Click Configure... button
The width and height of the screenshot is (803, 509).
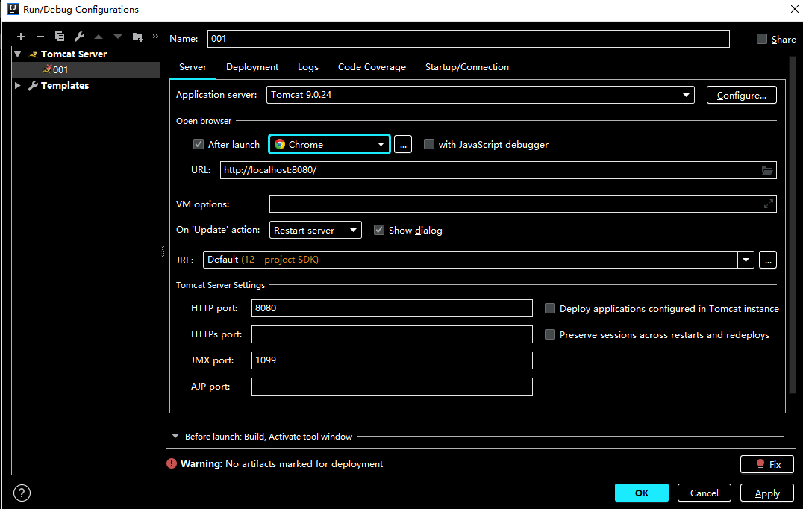point(742,96)
